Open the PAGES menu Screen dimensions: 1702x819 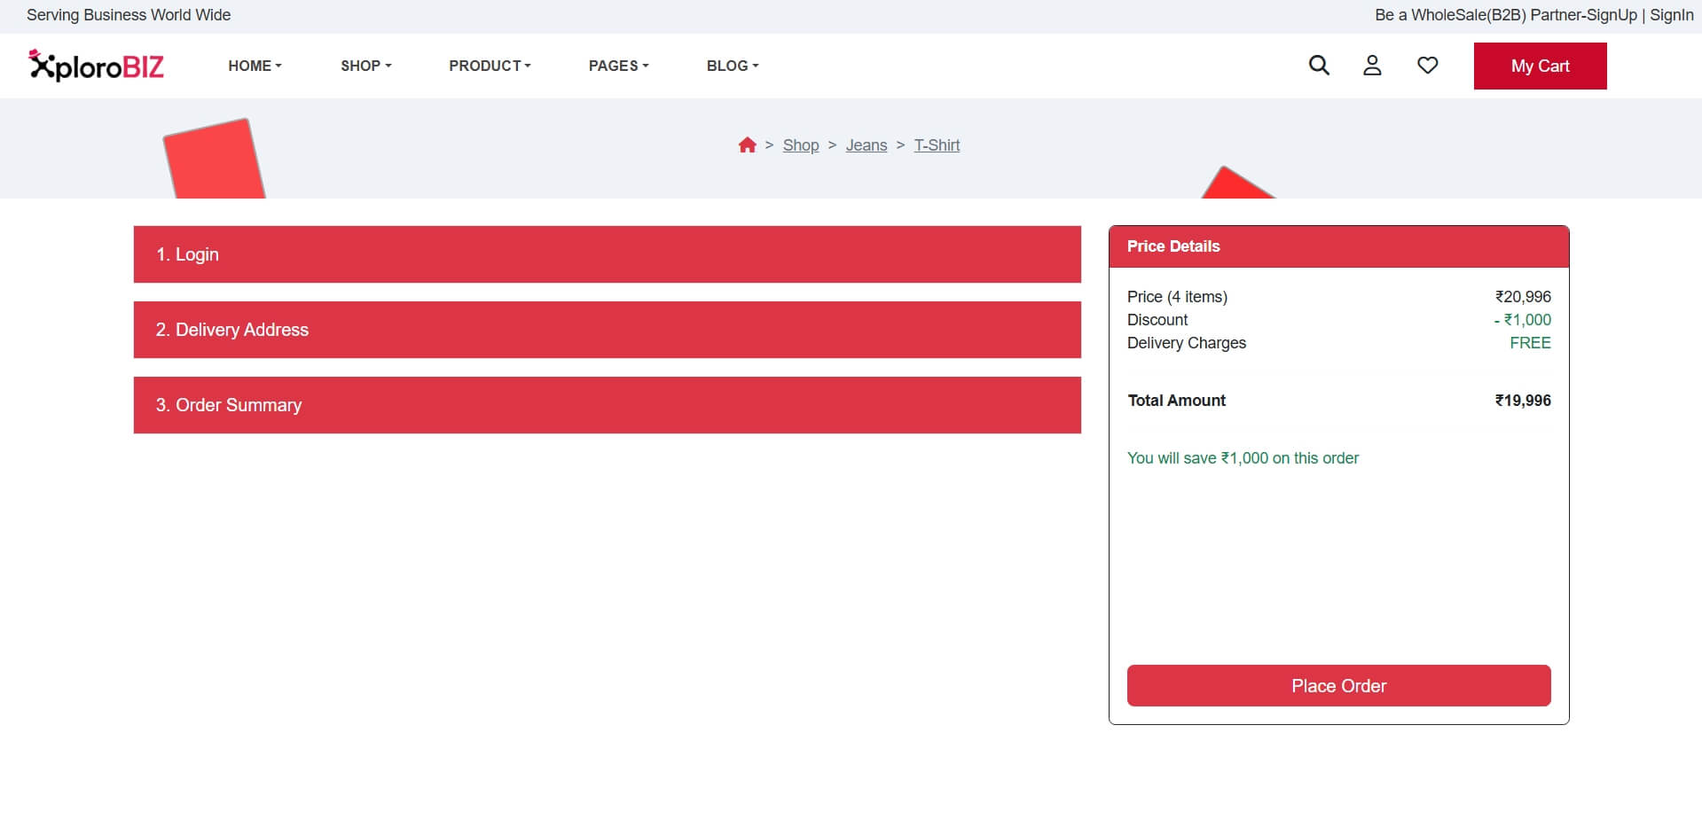[x=618, y=66]
